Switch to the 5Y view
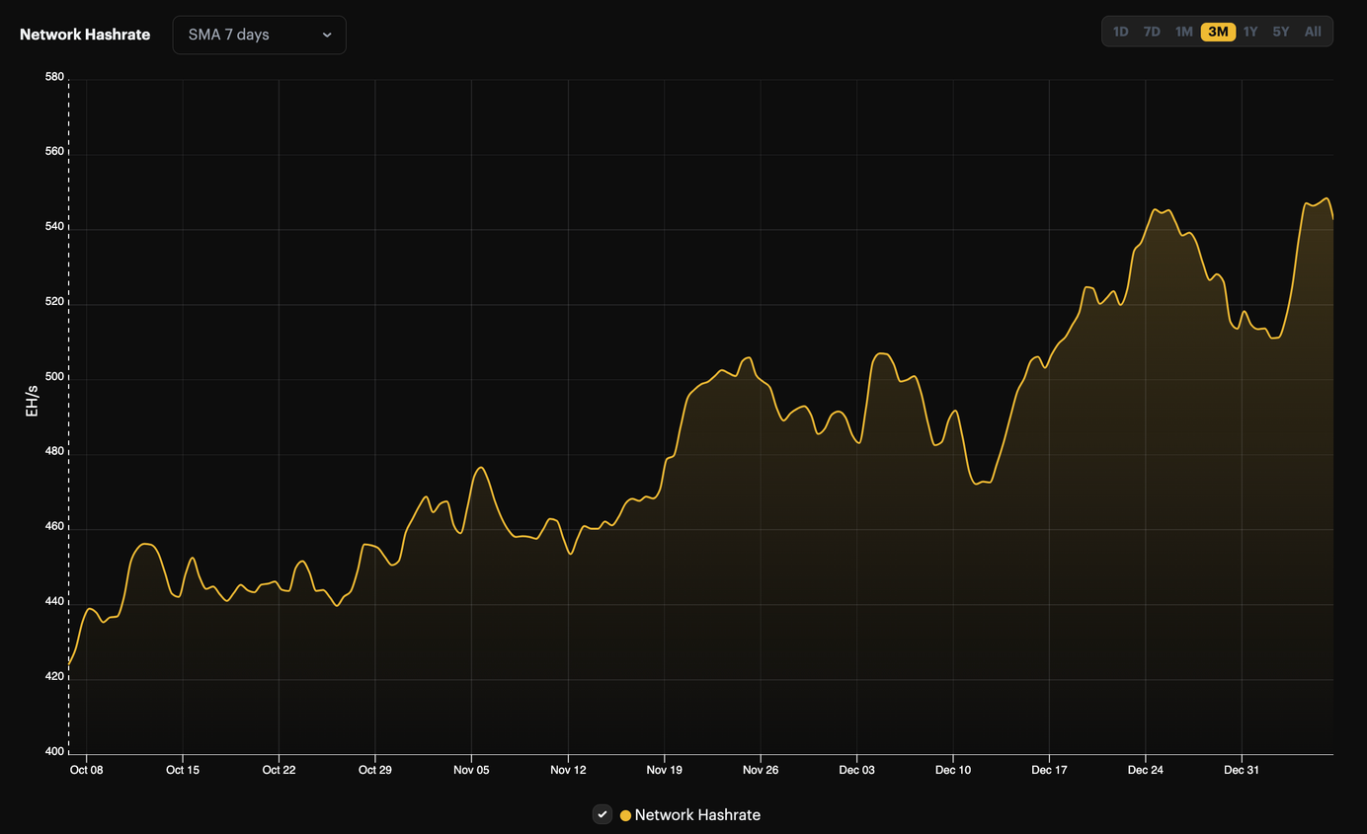The height and width of the screenshot is (834, 1367). (x=1281, y=31)
